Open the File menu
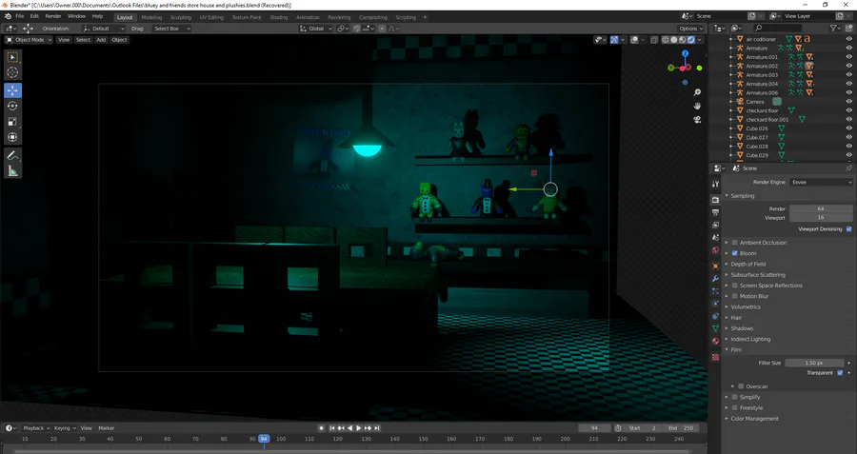The height and width of the screenshot is (454, 857). point(20,16)
